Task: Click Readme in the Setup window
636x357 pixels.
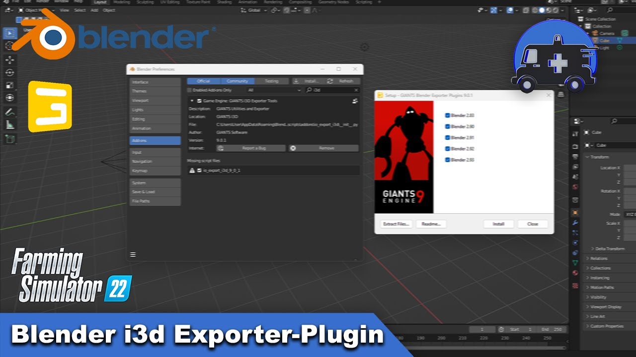Action: click(x=431, y=224)
